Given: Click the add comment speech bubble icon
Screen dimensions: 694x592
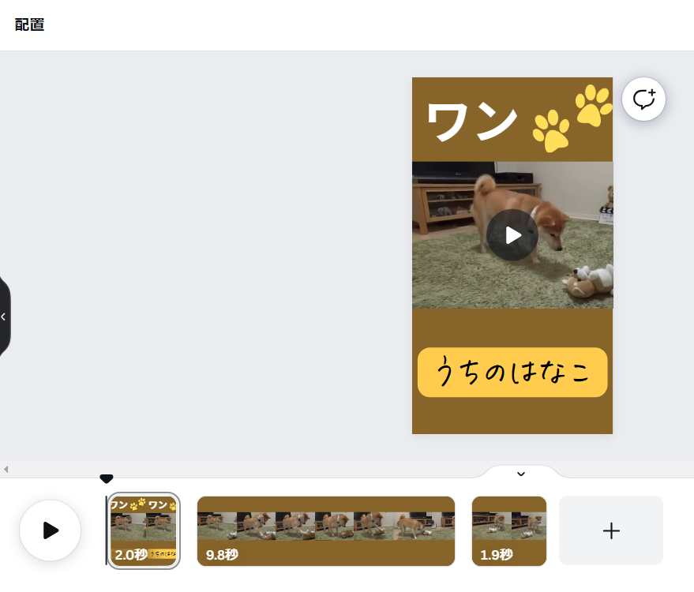Looking at the screenshot, I should tap(643, 99).
